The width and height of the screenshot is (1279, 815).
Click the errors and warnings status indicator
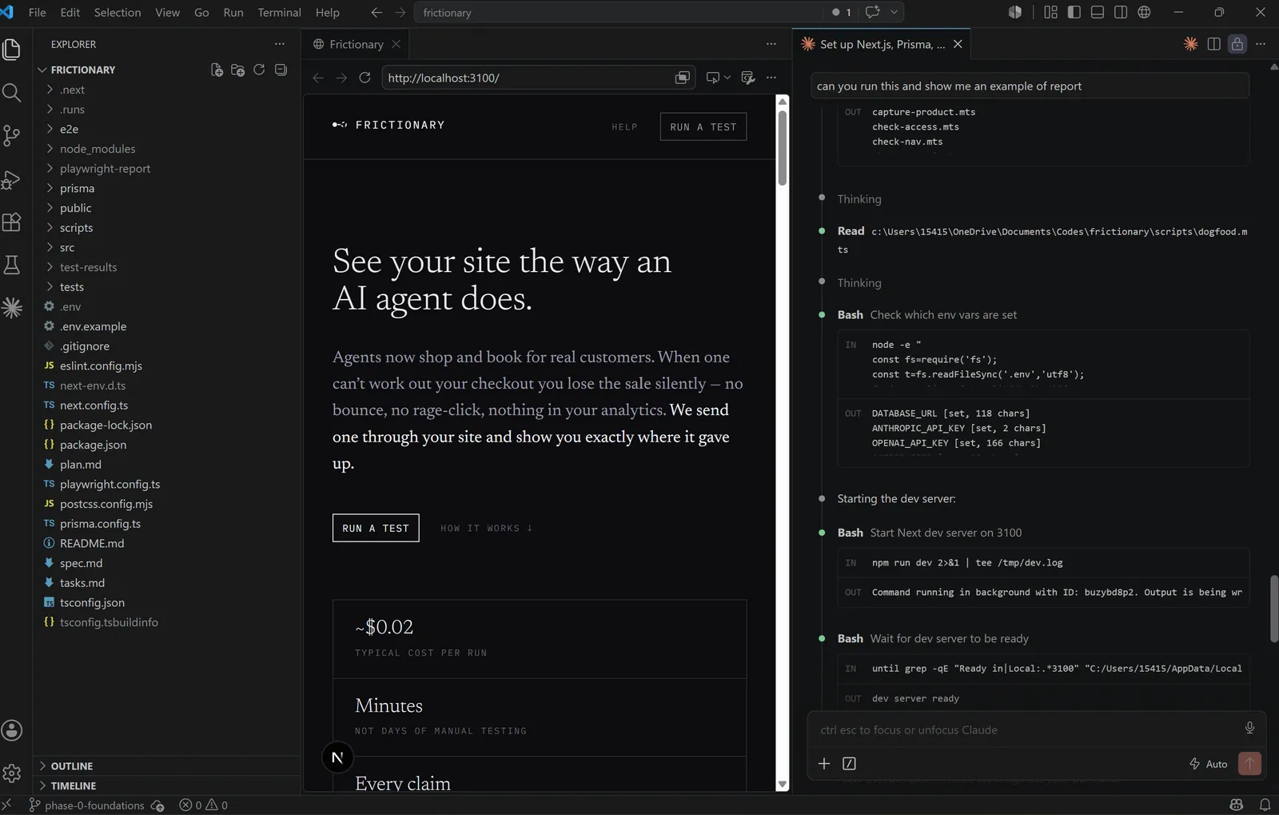tap(204, 805)
